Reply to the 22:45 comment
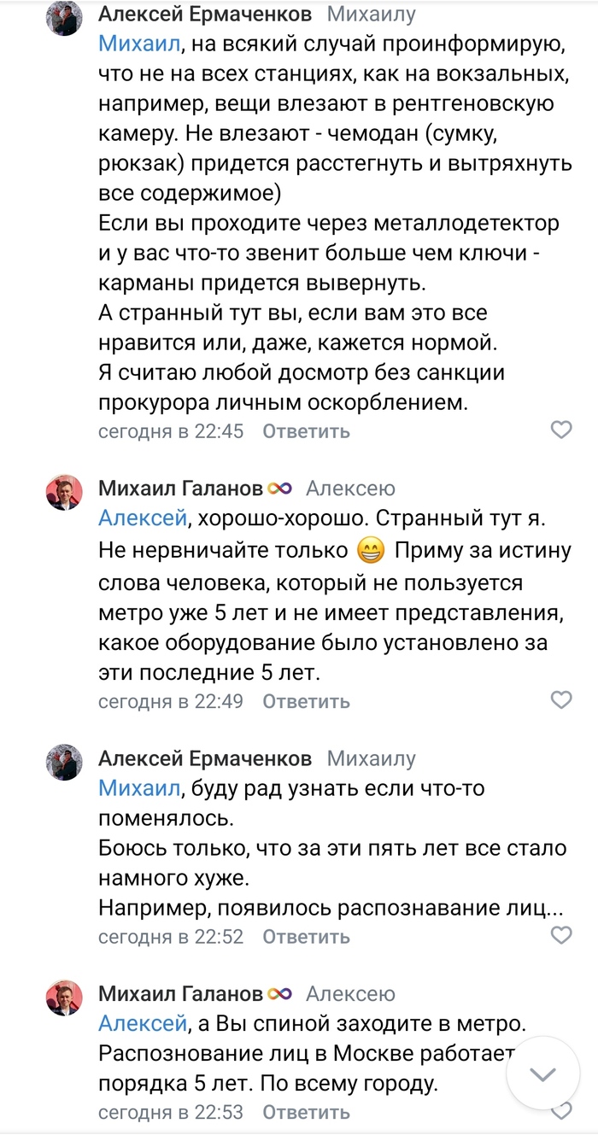 pyautogui.click(x=306, y=431)
